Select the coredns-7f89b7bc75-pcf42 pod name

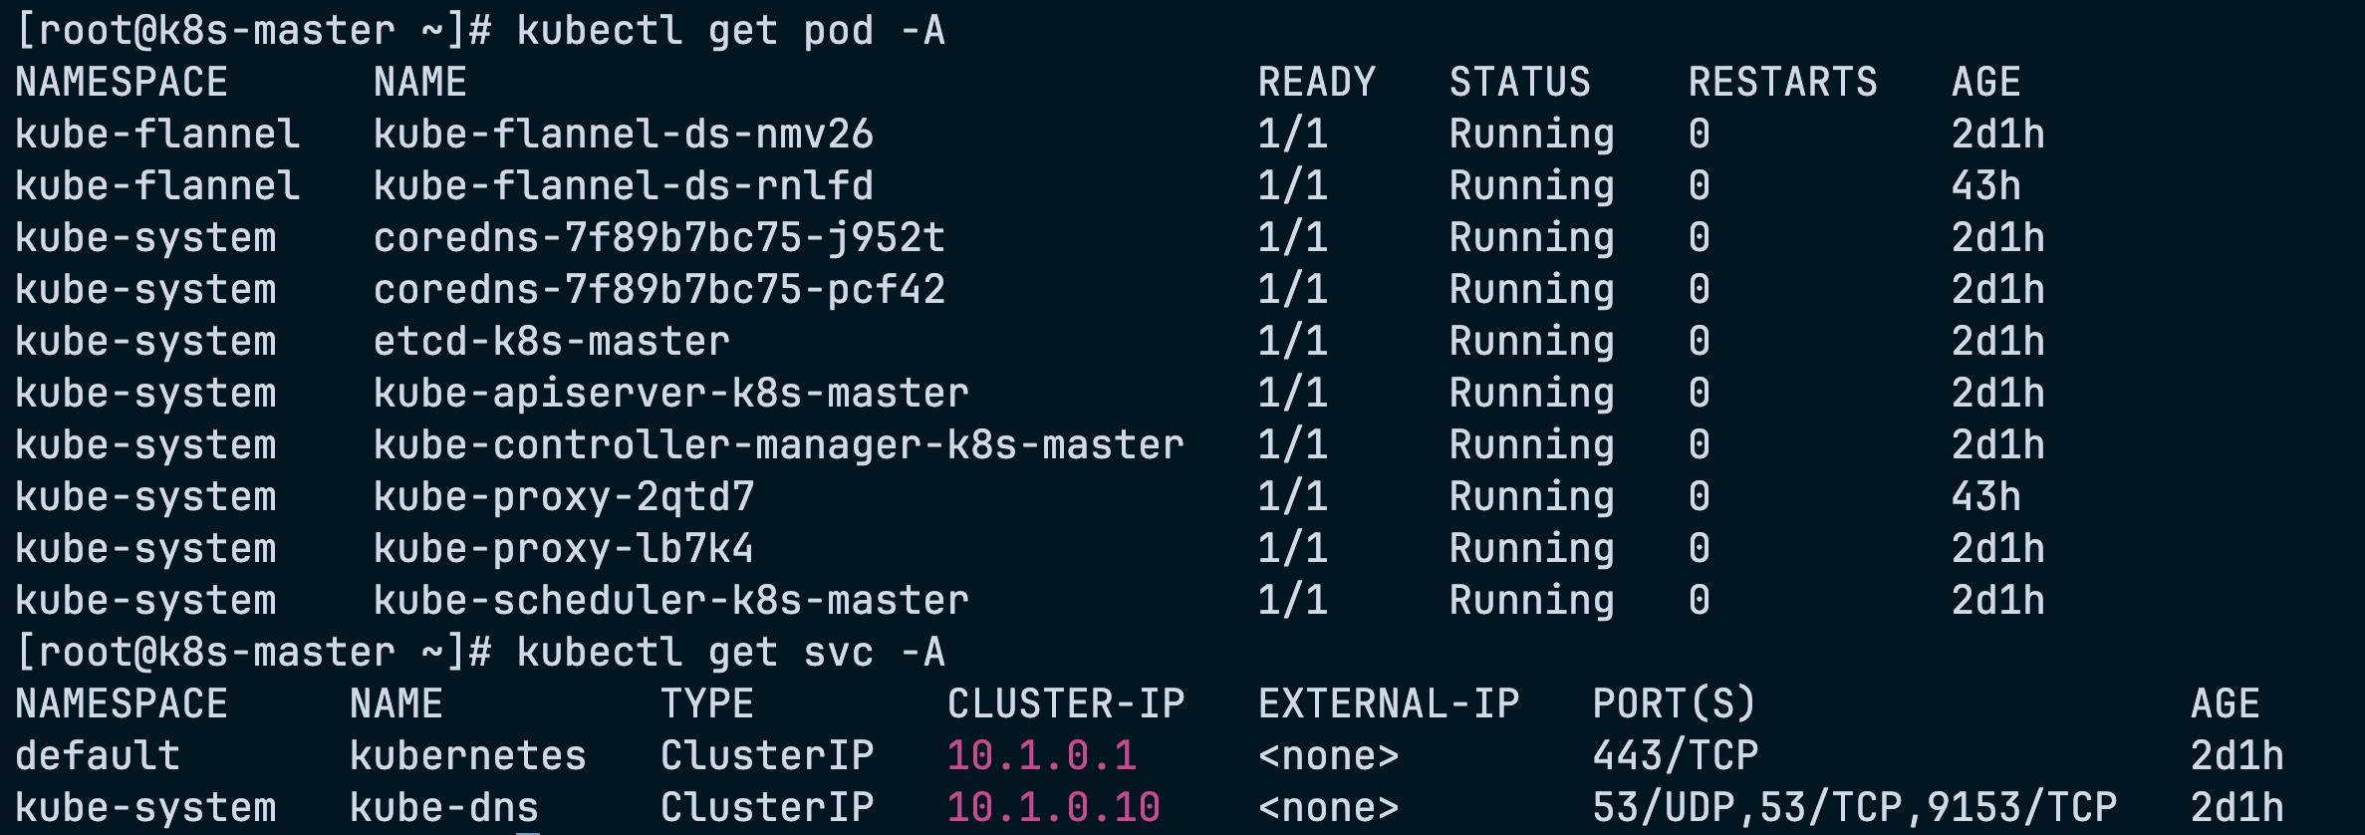pos(659,290)
